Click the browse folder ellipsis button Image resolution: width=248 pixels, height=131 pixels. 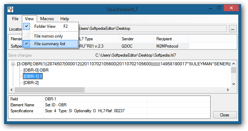click(233, 29)
